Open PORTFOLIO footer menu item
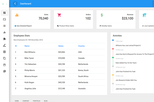Screen dimensions: 154x102 click(36, 101)
